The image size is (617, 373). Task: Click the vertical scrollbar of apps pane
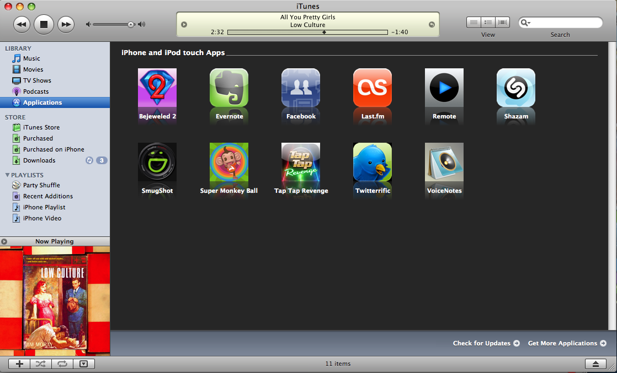[613, 186]
